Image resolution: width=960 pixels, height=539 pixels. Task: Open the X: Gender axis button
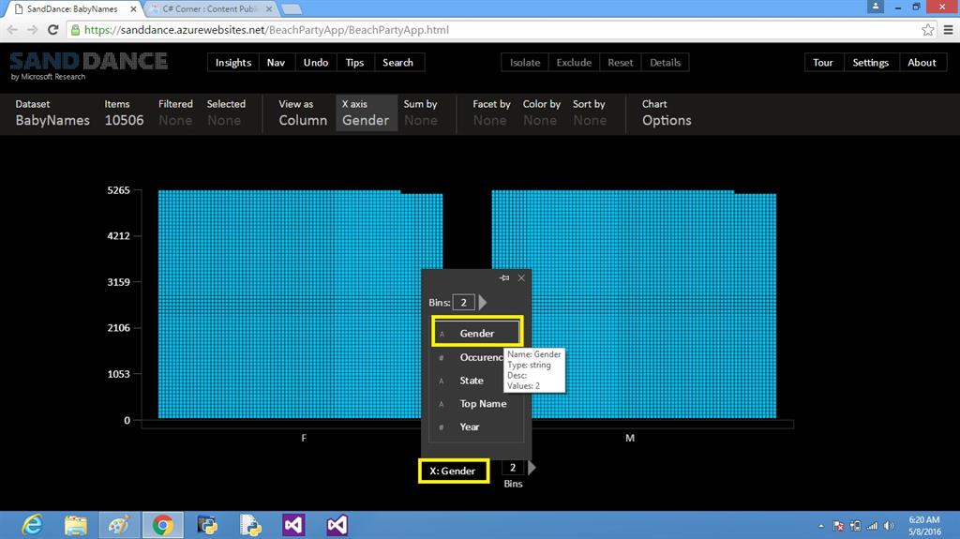tap(453, 471)
